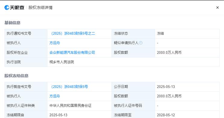Click the 执行裁定书文号 label cell
The height and width of the screenshot is (118, 224).
pos(26,87)
